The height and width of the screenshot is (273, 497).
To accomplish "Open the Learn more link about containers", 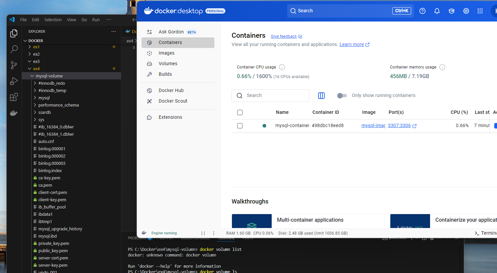I will click(x=352, y=44).
